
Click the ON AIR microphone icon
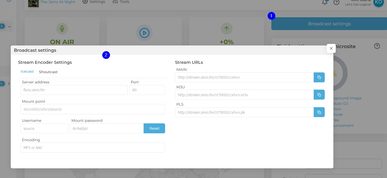[62, 28]
